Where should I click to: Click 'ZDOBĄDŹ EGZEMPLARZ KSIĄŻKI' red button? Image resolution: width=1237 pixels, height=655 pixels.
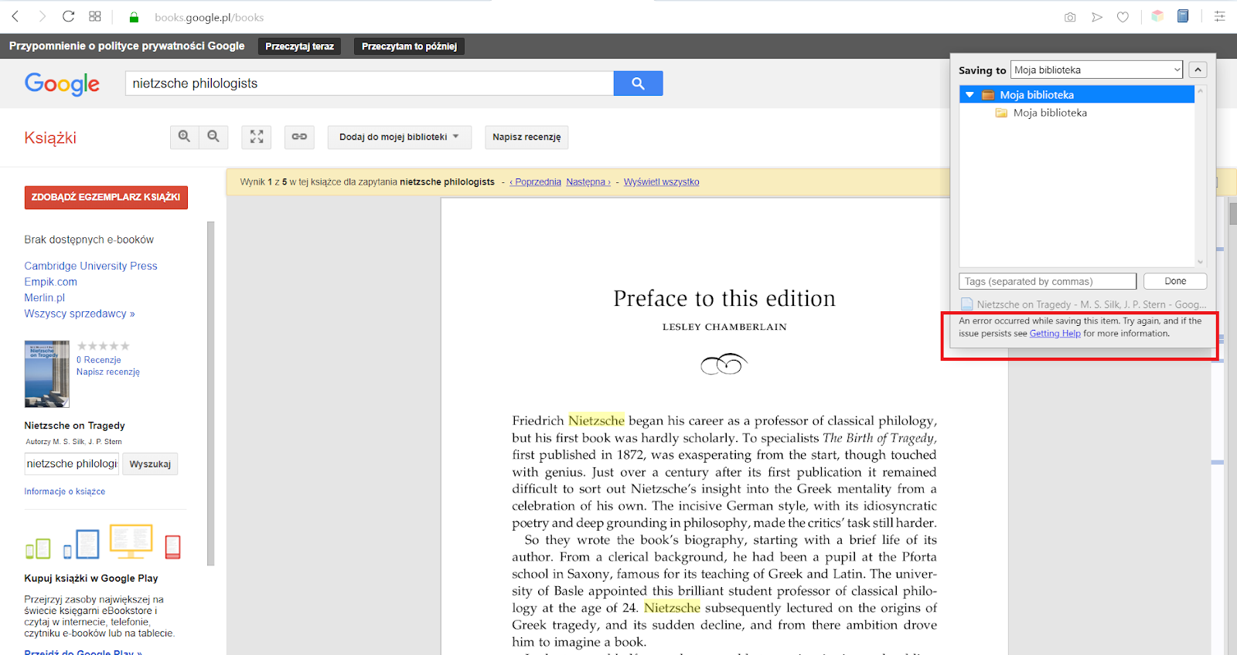coord(106,197)
